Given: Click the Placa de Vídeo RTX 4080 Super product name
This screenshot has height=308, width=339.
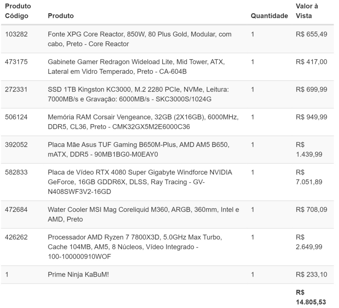Looking at the screenshot, I should (x=140, y=182).
